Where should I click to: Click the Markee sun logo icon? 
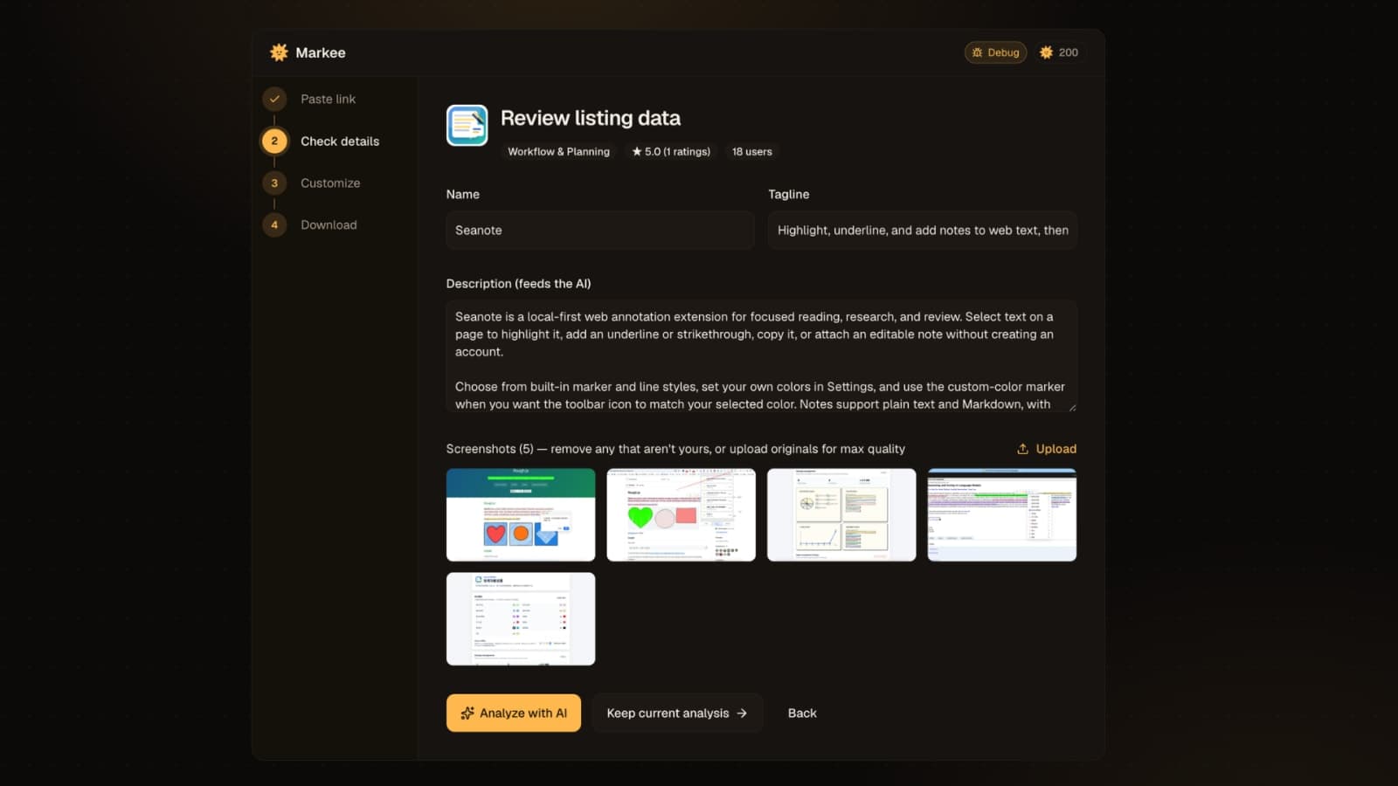[x=279, y=52]
